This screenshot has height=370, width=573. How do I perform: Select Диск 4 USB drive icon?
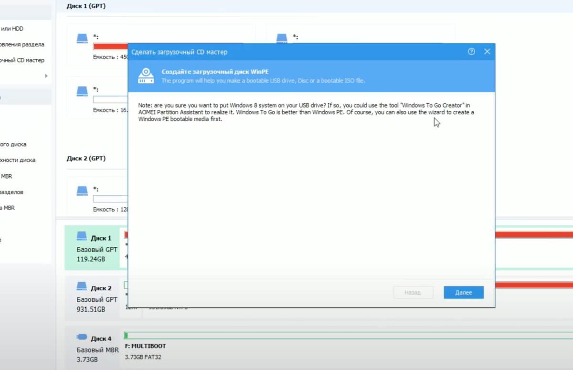[x=82, y=338]
